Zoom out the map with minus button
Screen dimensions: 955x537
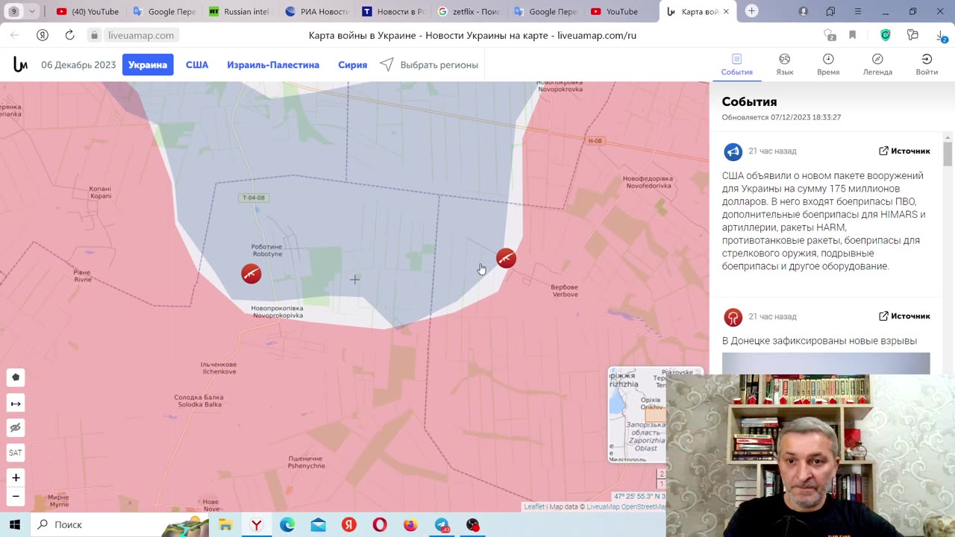16,496
